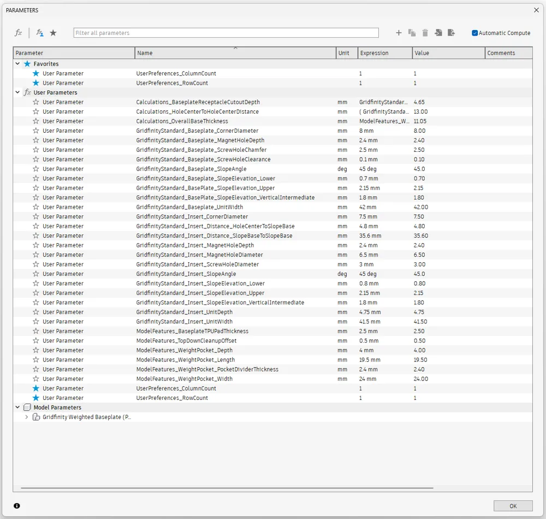The width and height of the screenshot is (546, 519).
Task: Click the value 4.65 cell
Action: point(419,102)
